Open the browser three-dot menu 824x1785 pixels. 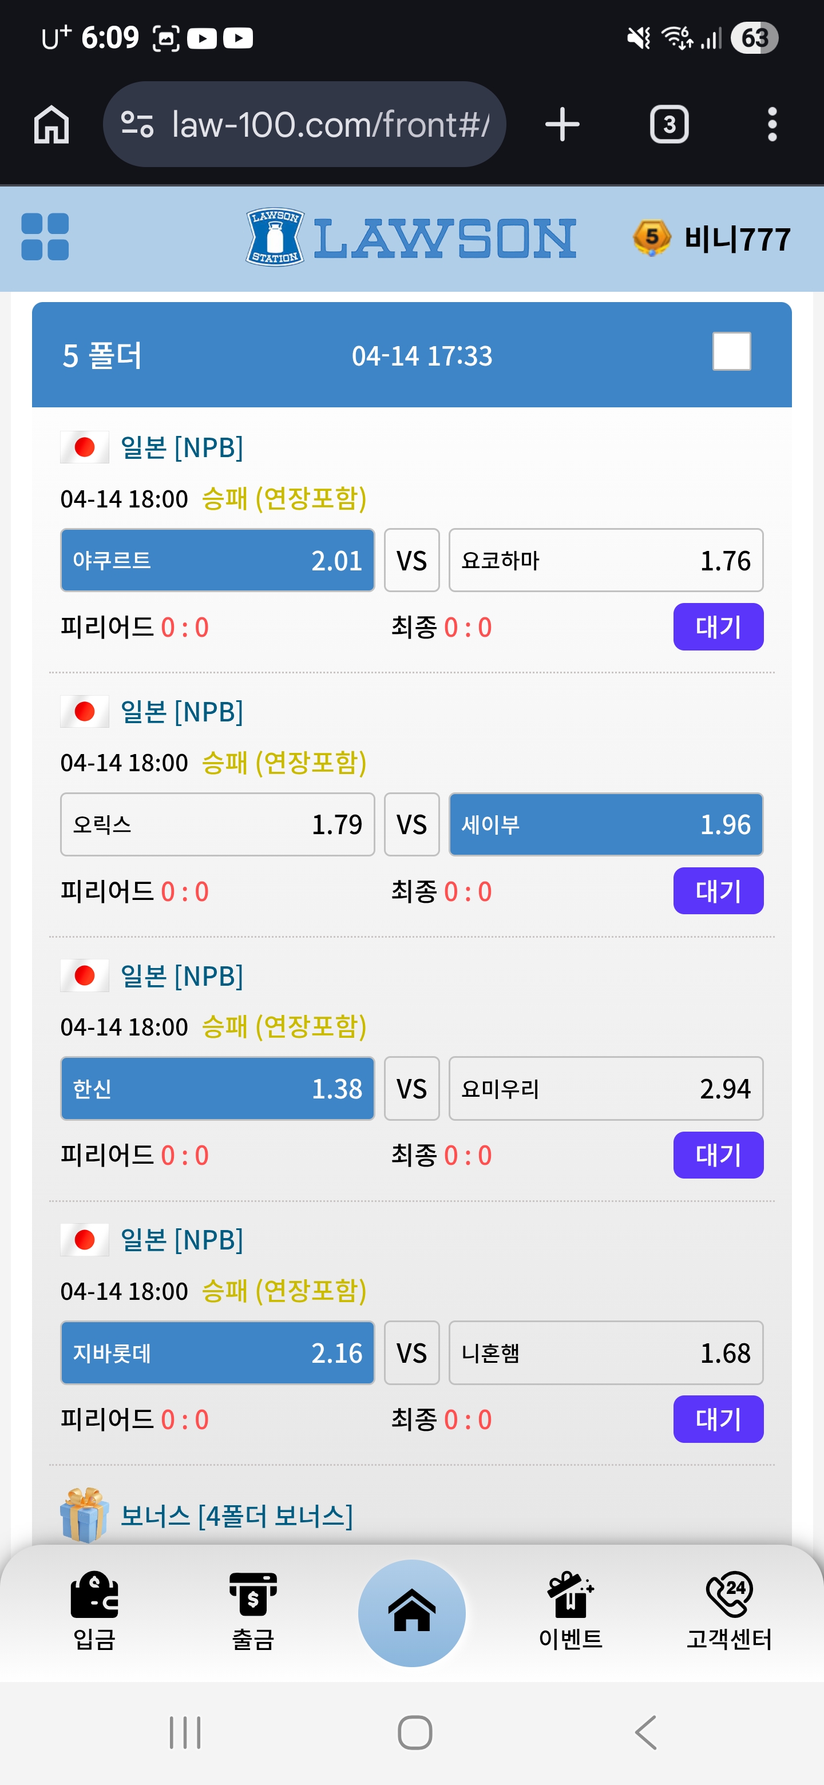coord(772,125)
